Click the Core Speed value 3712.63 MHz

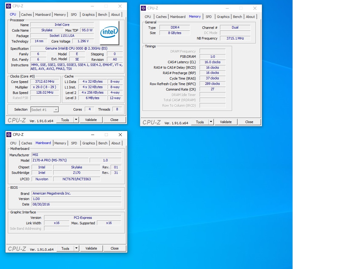pyautogui.click(x=45, y=82)
